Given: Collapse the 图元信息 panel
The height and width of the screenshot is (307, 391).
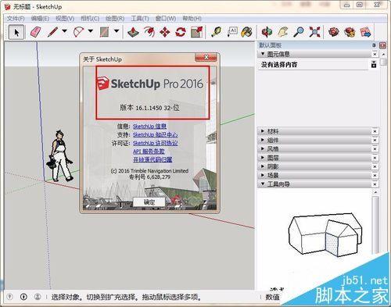Looking at the screenshot, I should point(263,54).
